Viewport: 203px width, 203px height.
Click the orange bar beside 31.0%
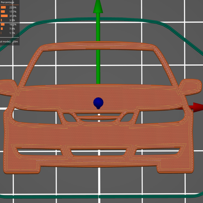point(4,16)
